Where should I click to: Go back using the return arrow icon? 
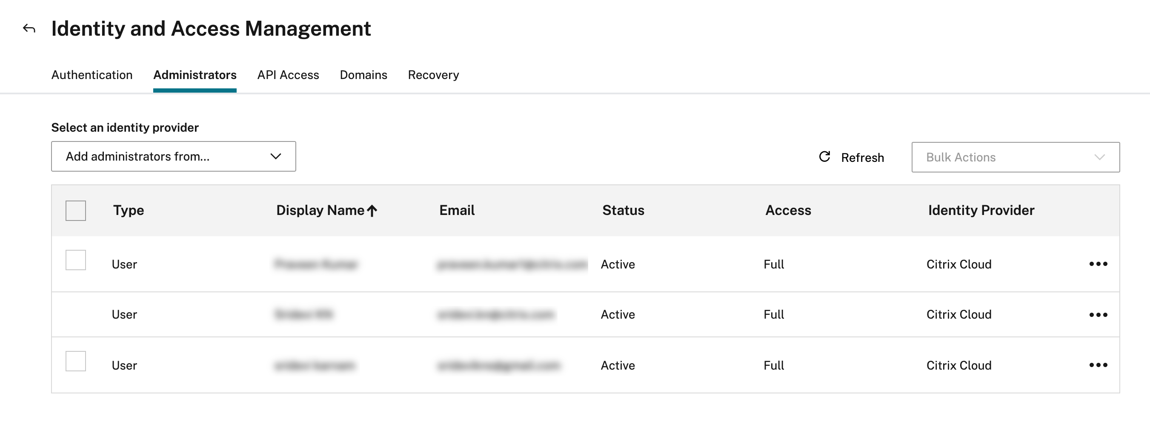[x=29, y=29]
